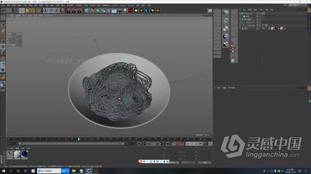
Task: Click the green Octane gear icon
Action: coord(233,61)
